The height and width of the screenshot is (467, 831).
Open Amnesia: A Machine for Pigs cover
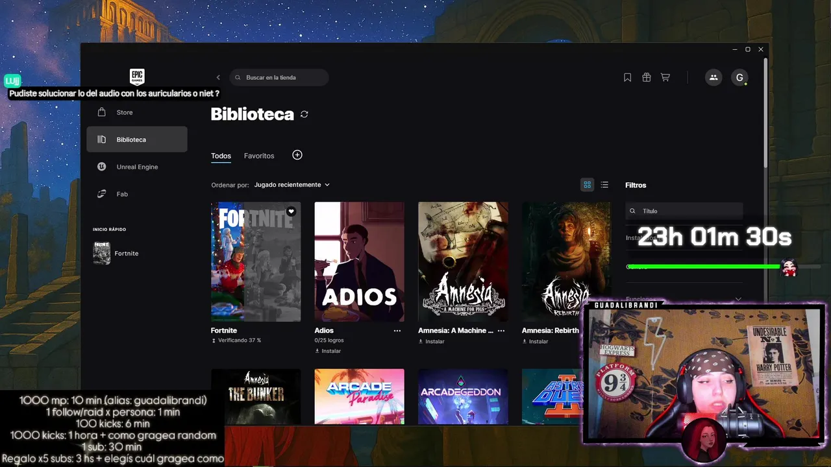pyautogui.click(x=463, y=261)
